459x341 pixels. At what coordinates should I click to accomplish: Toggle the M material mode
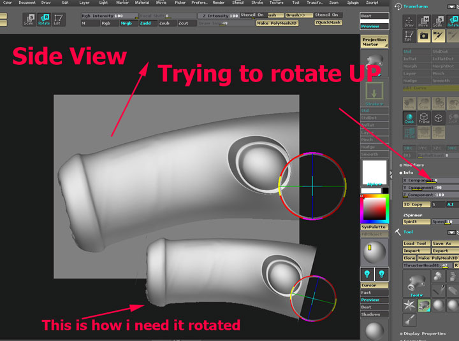point(90,23)
